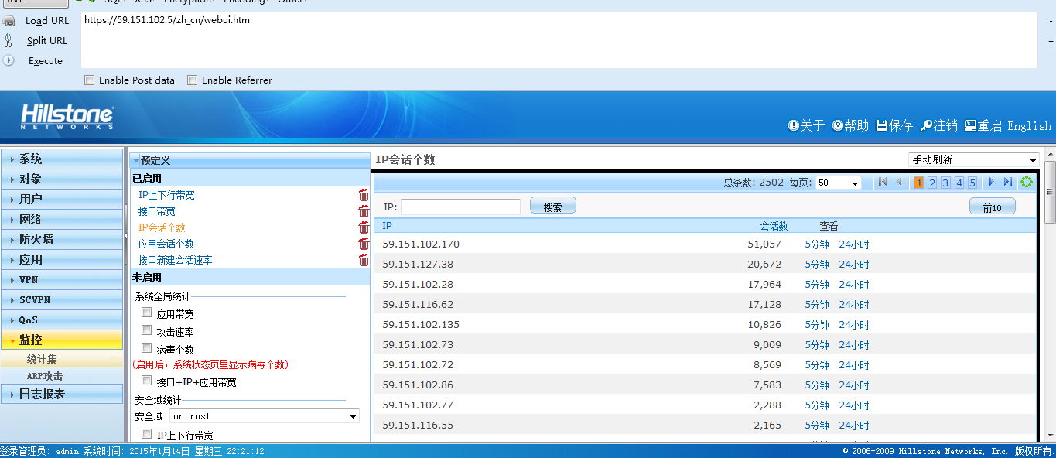View 24小时 chart for 59.151.127.38
The width and height of the screenshot is (1056, 458).
(x=854, y=264)
